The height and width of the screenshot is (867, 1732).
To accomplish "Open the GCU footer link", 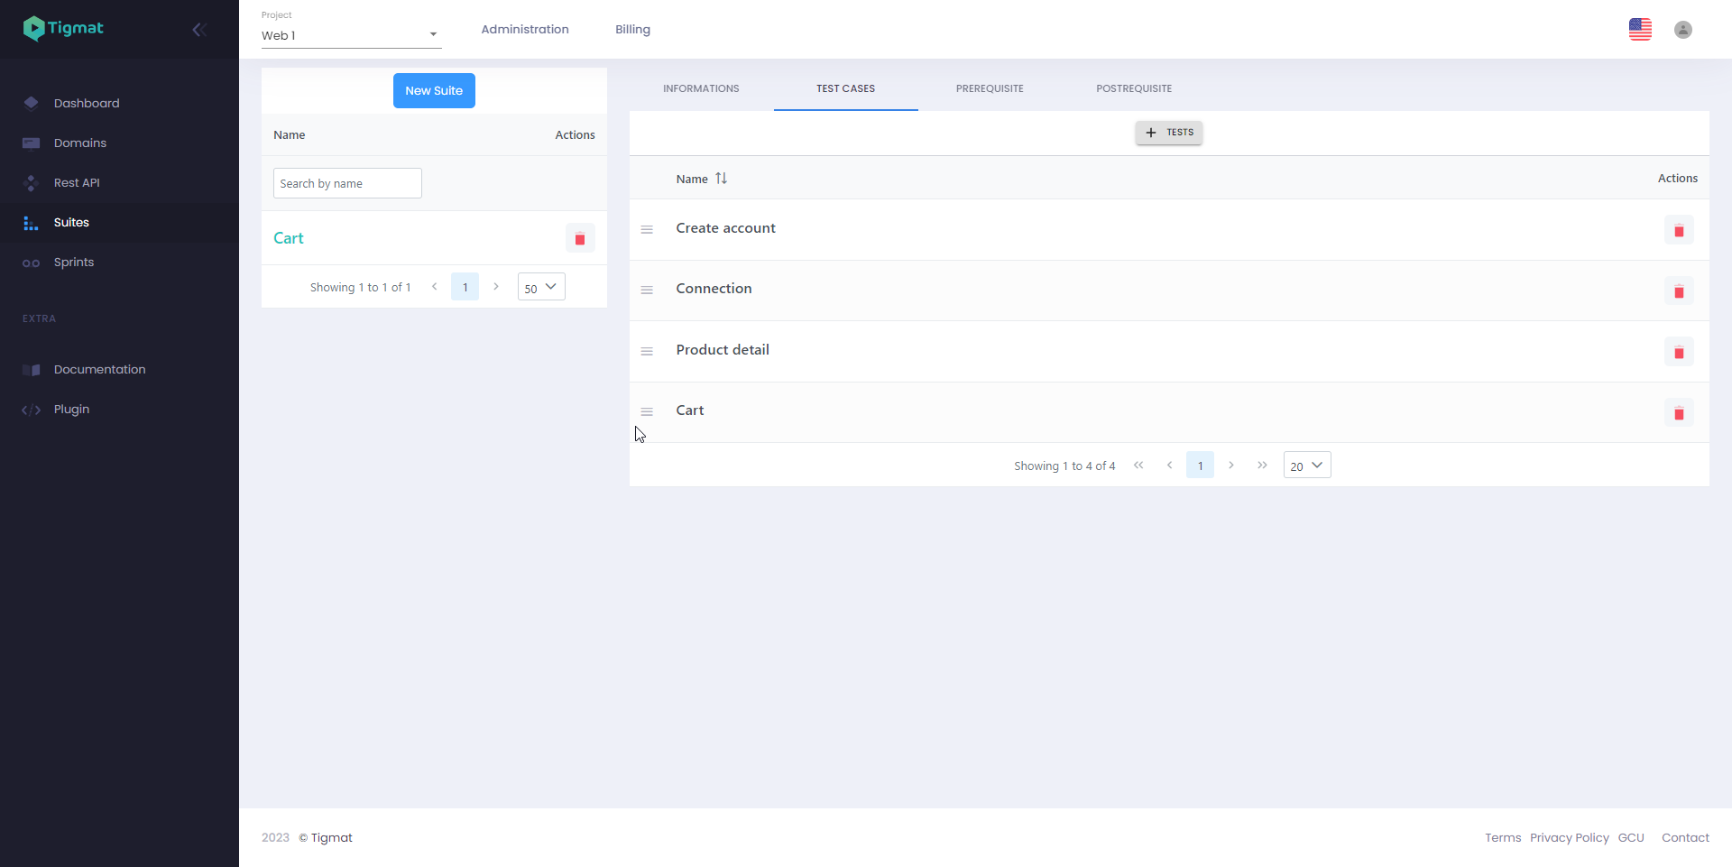I will click(1631, 838).
